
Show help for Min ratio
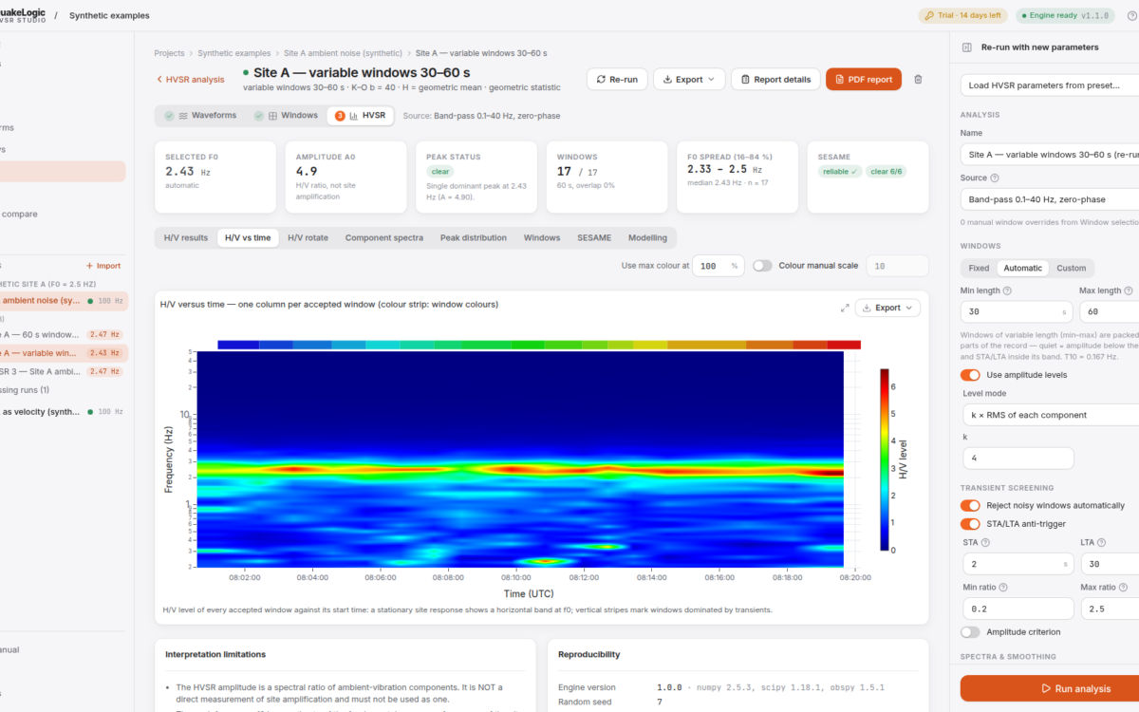point(1003,588)
